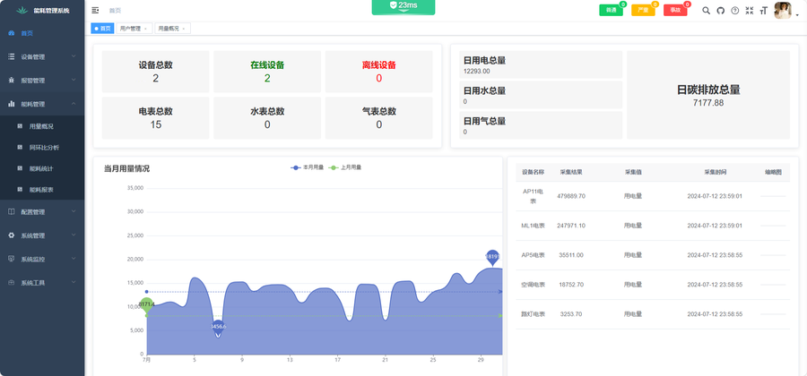Click the help question mark icon
This screenshot has width=807, height=376.
pyautogui.click(x=735, y=11)
